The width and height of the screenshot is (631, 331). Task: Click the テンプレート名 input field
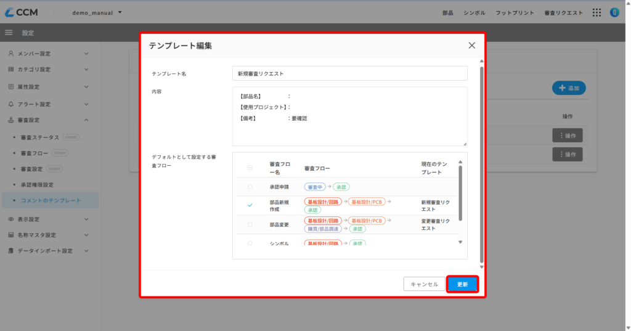click(x=350, y=74)
